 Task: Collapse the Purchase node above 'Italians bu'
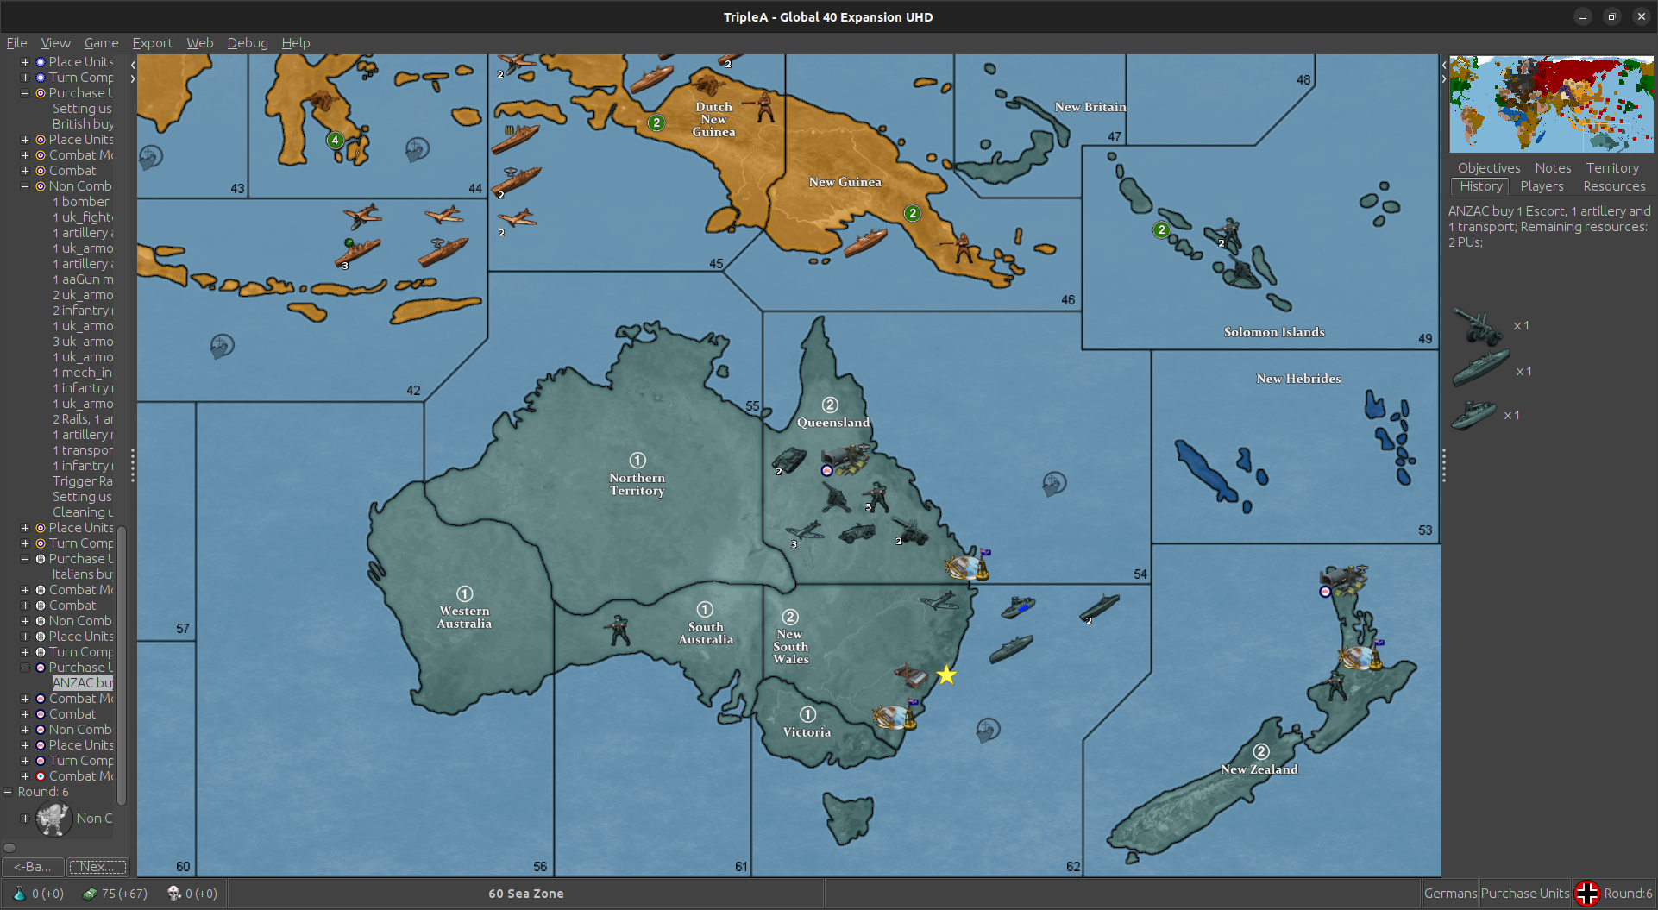point(25,559)
